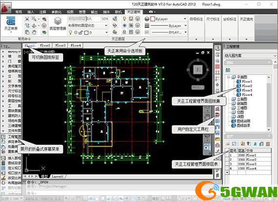
Task: Switch to the Floor2 drawing tab
Action: [45, 45]
